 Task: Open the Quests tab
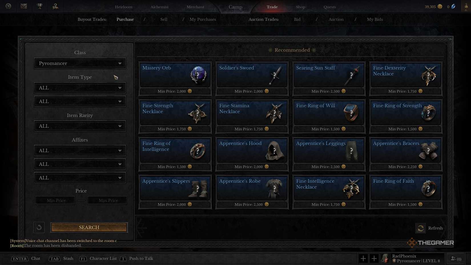(329, 7)
